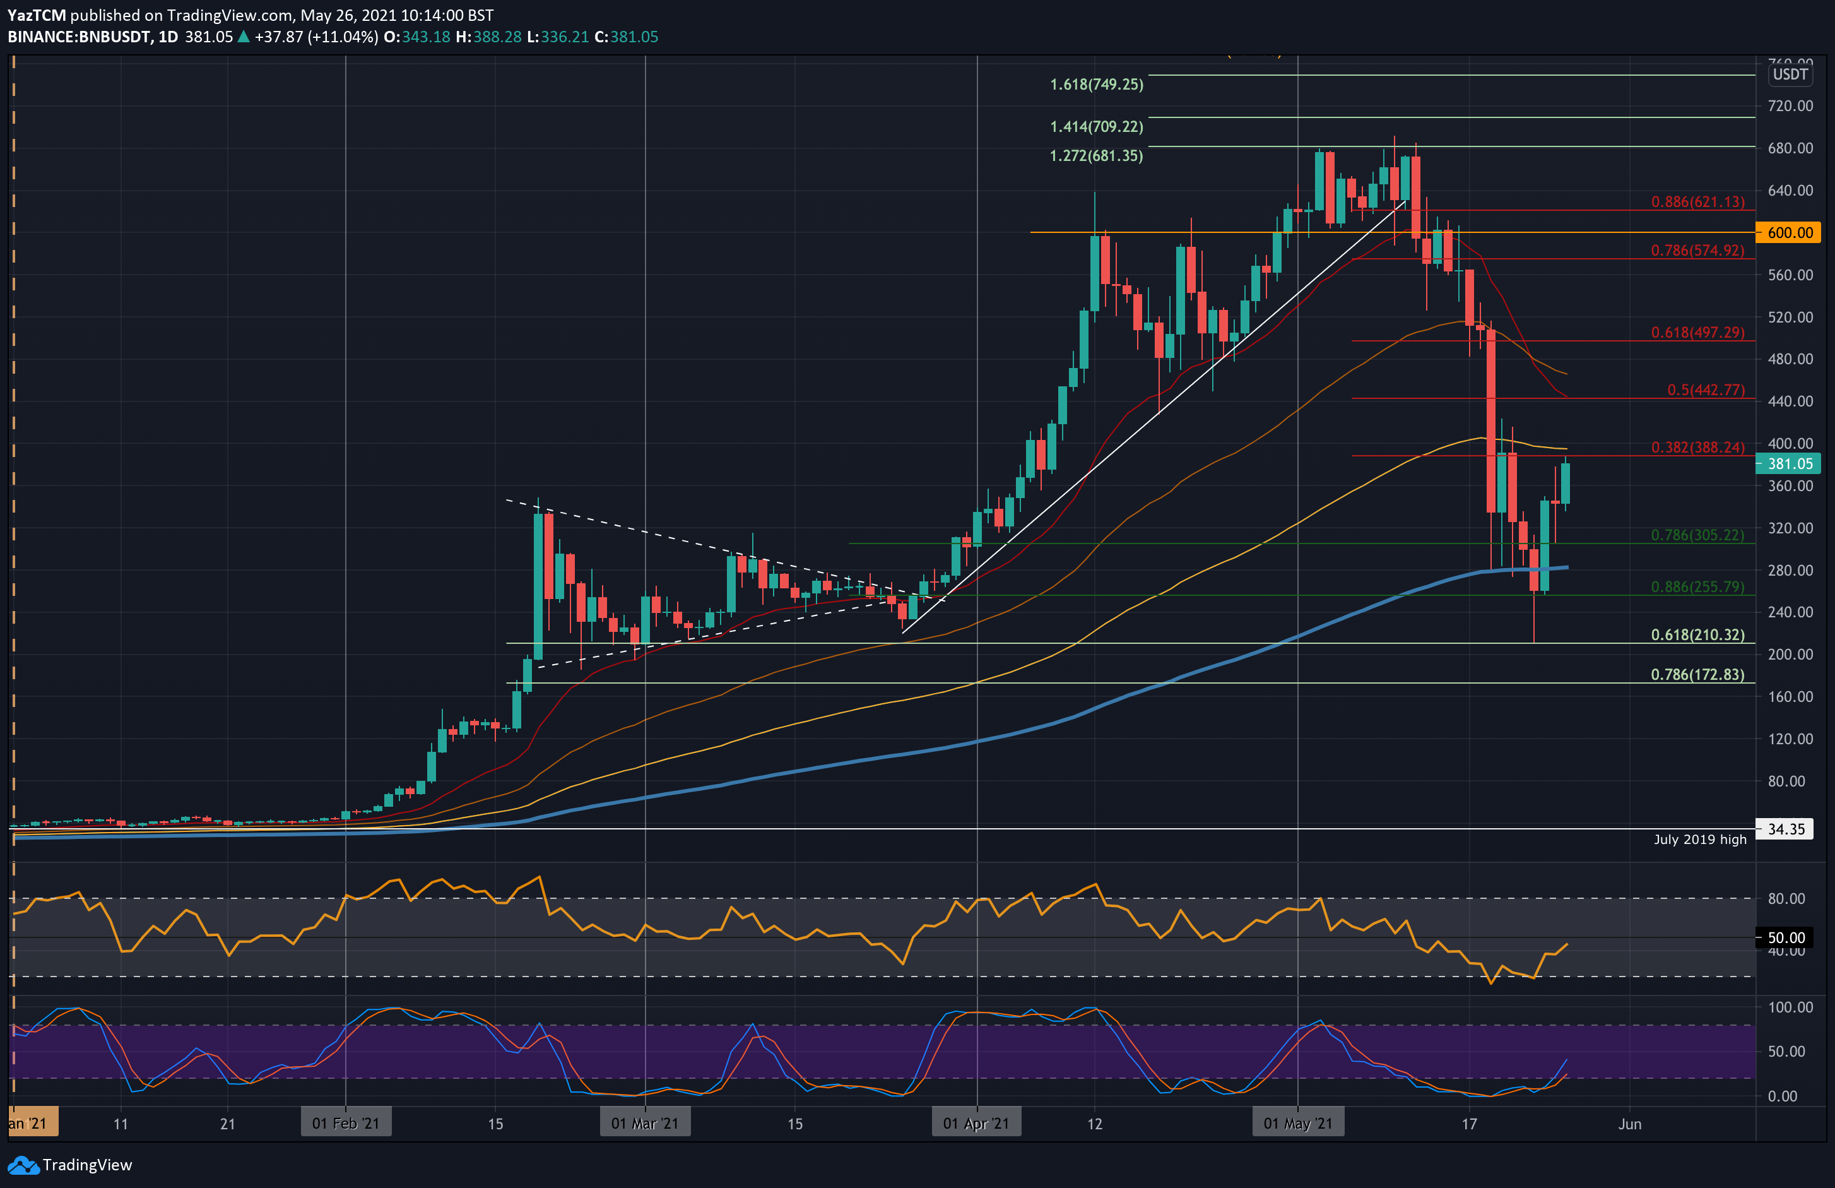Viewport: 1835px width, 1188px height.
Task: Select the 0.5(442.77) retracement label
Action: 1706,389
